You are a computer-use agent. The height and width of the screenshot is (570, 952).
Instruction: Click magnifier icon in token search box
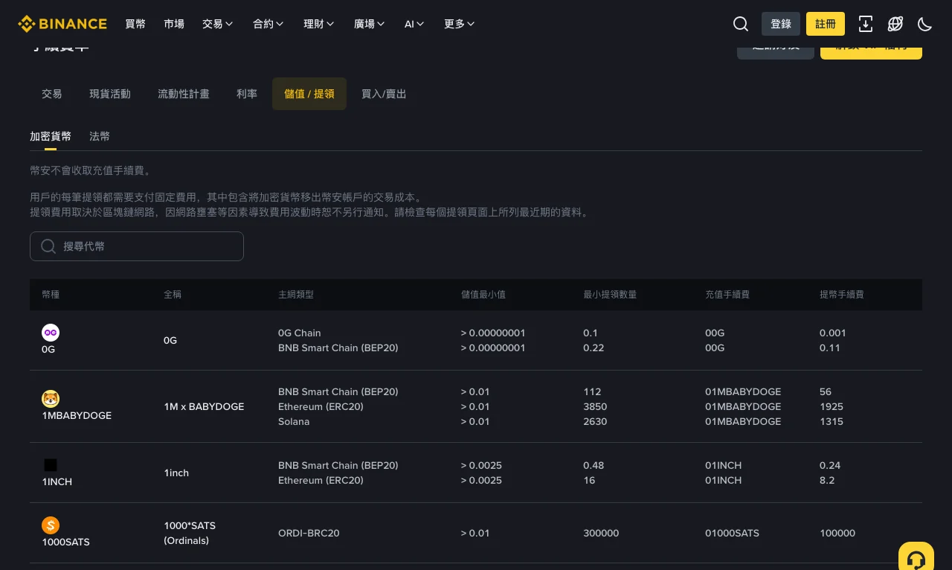pos(48,246)
